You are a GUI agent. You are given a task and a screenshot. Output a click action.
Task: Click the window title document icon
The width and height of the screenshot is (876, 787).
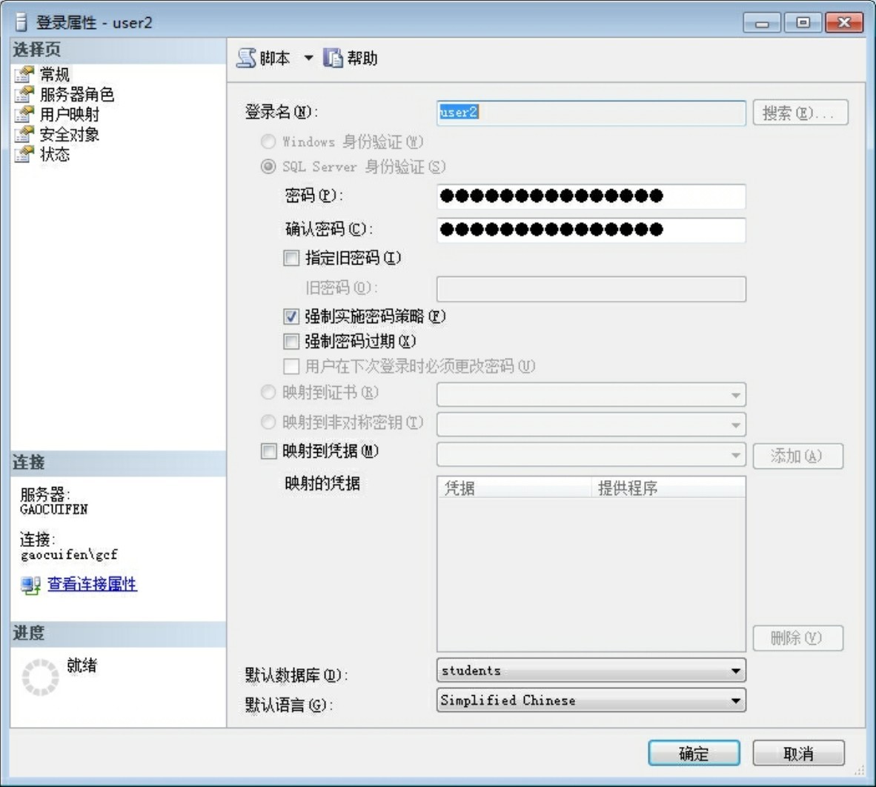[21, 22]
